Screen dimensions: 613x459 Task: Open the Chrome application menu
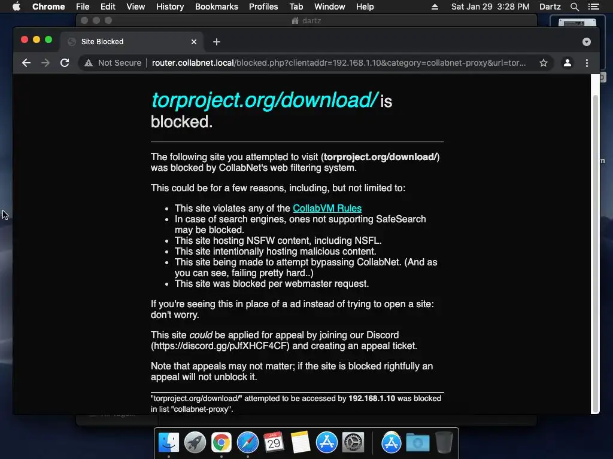point(48,7)
